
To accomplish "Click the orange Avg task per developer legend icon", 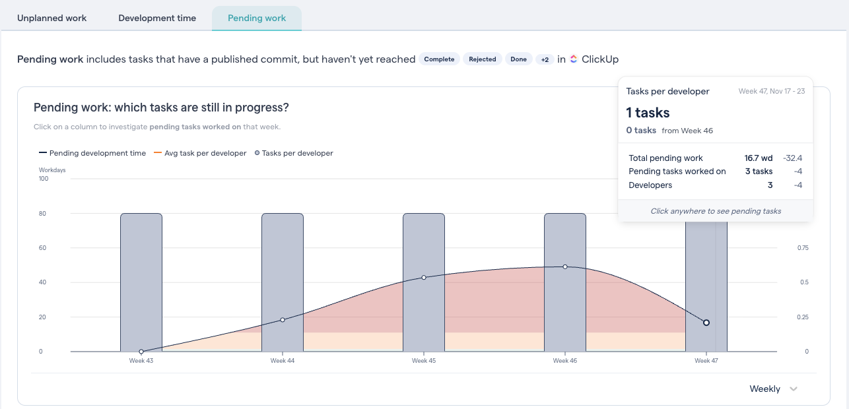I will point(156,153).
